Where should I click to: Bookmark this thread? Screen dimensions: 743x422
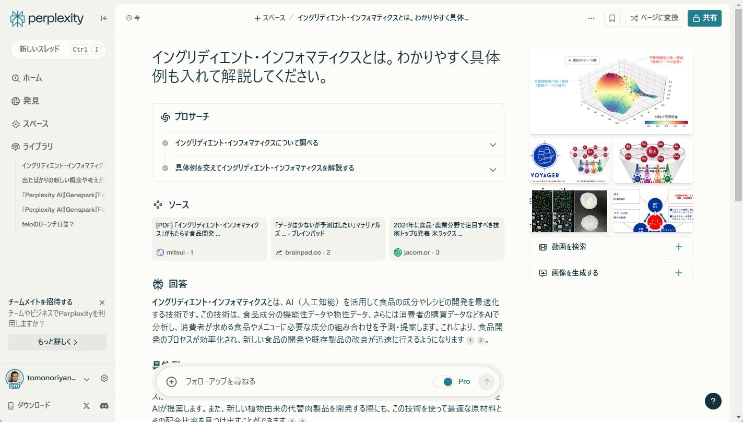[x=611, y=18]
